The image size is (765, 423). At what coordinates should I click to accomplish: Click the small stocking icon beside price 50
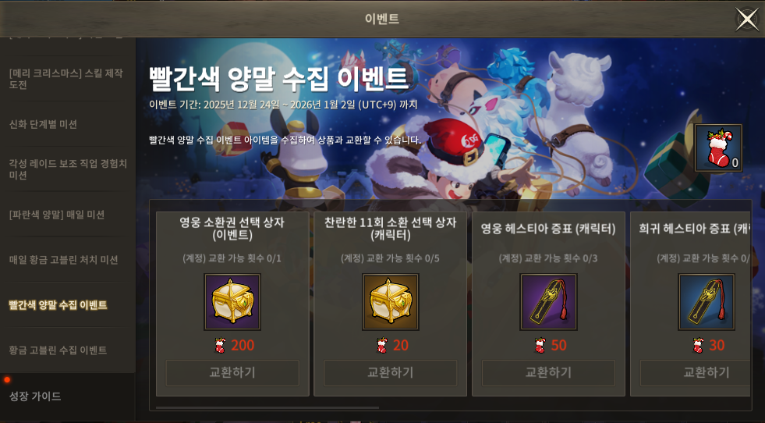coord(540,345)
